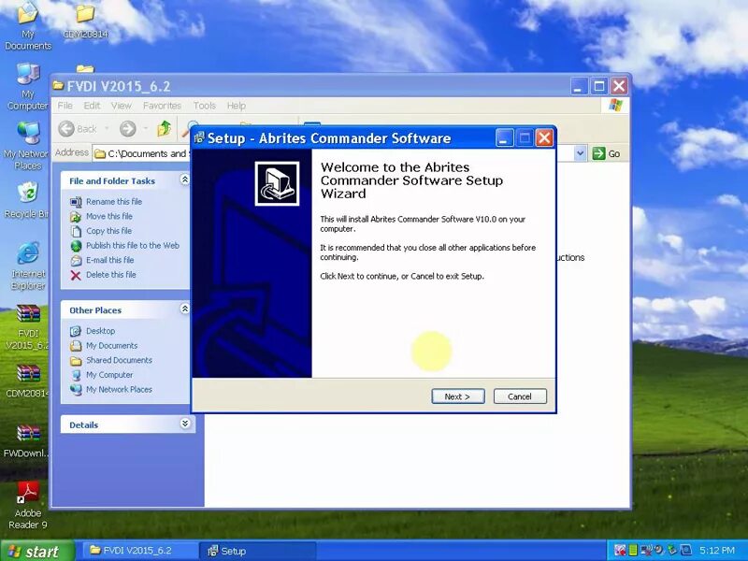748x561 pixels.
Task: Select My Network Places desktop icon
Action: pos(26,147)
